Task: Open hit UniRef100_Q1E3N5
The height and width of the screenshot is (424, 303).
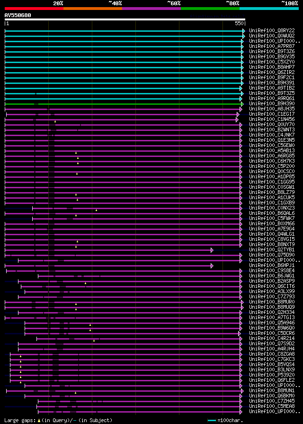Action: [x=272, y=140]
